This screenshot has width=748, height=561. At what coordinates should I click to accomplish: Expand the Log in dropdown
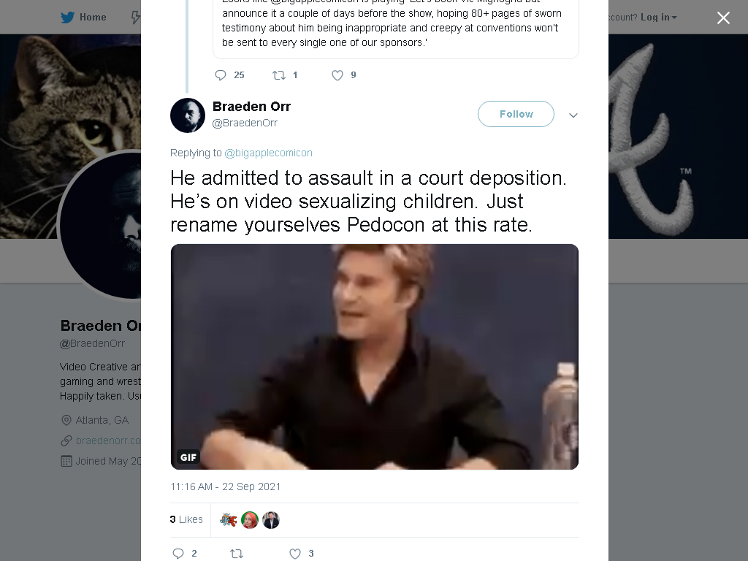[x=658, y=18]
